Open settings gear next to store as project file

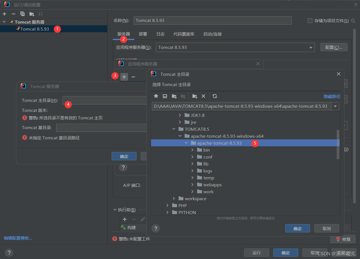click(x=353, y=21)
